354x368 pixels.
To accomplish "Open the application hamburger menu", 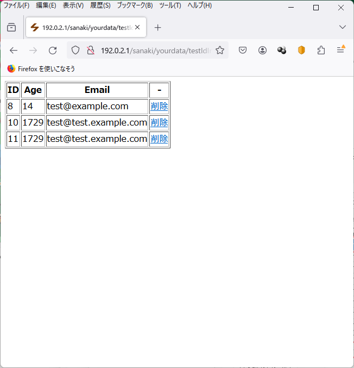I will (340, 50).
